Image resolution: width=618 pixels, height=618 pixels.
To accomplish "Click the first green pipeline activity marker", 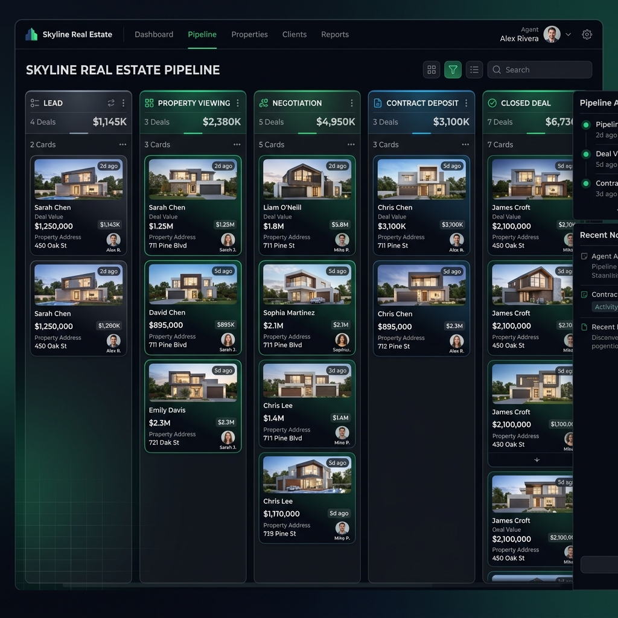I will (x=586, y=125).
